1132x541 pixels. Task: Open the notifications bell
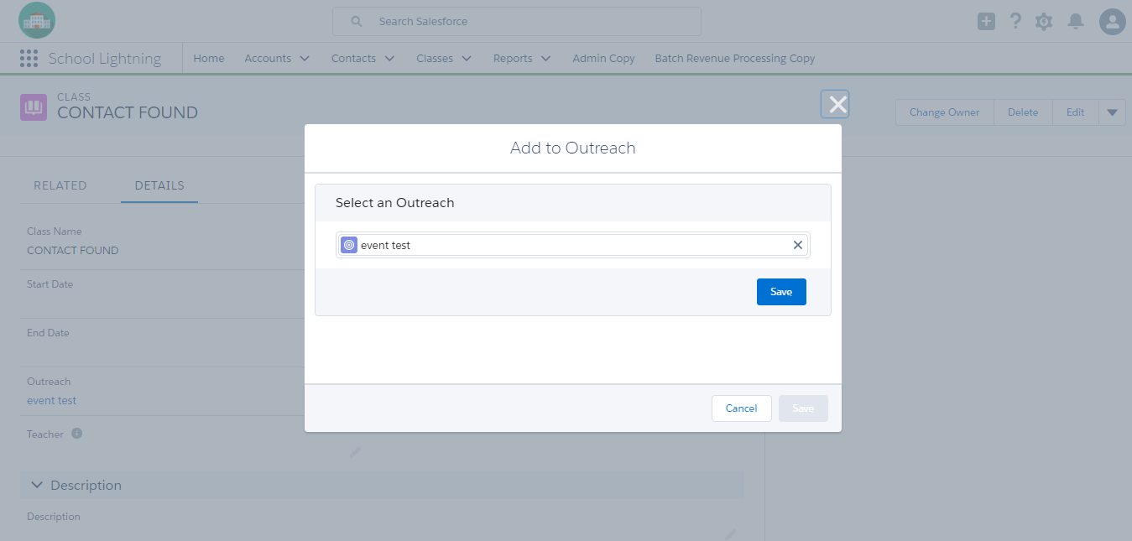tap(1076, 22)
